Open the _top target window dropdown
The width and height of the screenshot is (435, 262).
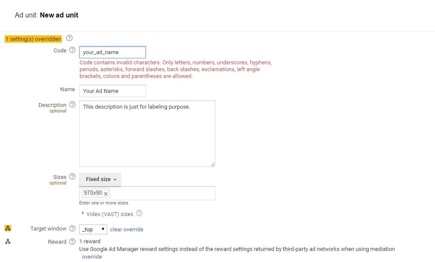[93, 229]
